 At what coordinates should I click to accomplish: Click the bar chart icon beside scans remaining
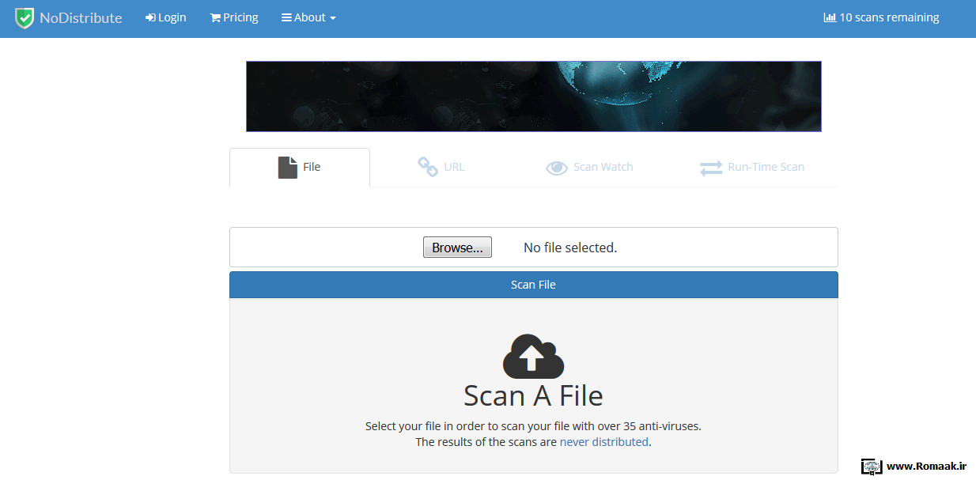click(830, 17)
